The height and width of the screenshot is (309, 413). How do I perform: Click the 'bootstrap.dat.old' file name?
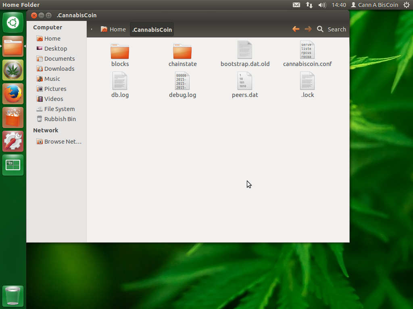[245, 64]
